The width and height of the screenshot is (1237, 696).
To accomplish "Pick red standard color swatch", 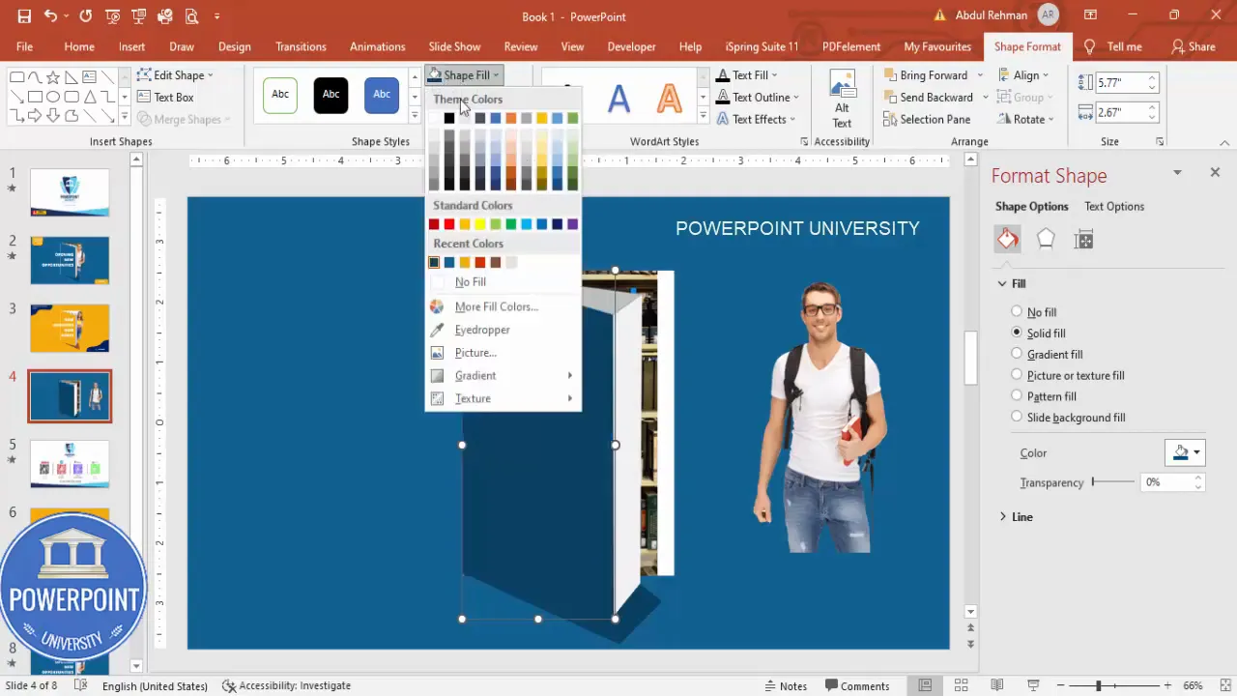I will (x=449, y=224).
